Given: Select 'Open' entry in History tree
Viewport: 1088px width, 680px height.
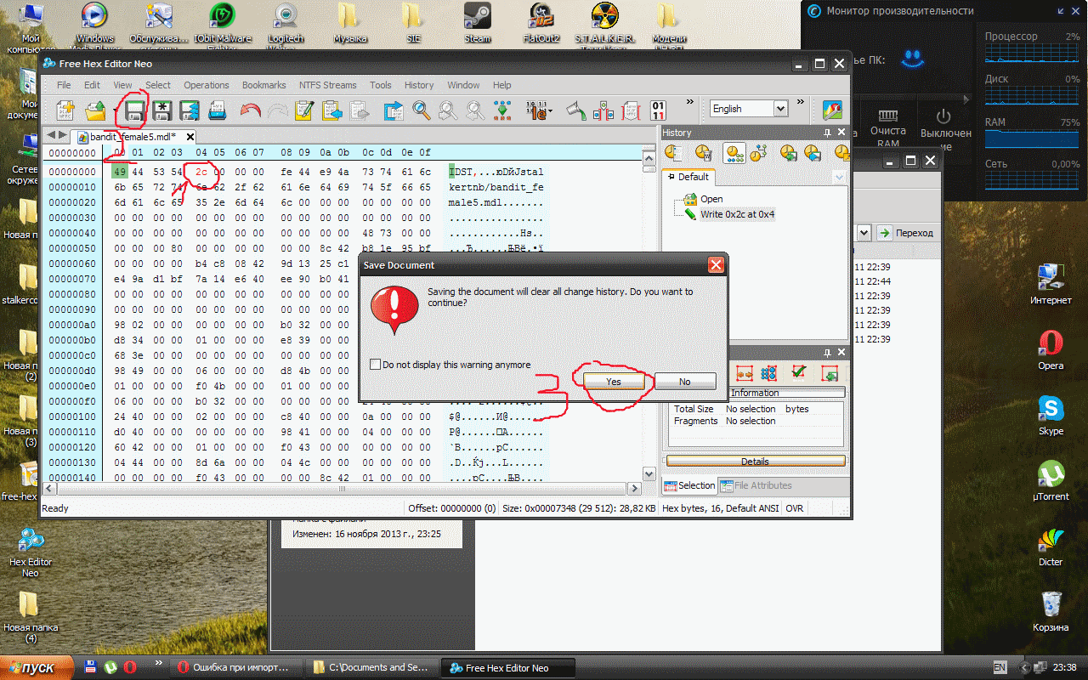Looking at the screenshot, I should point(711,199).
